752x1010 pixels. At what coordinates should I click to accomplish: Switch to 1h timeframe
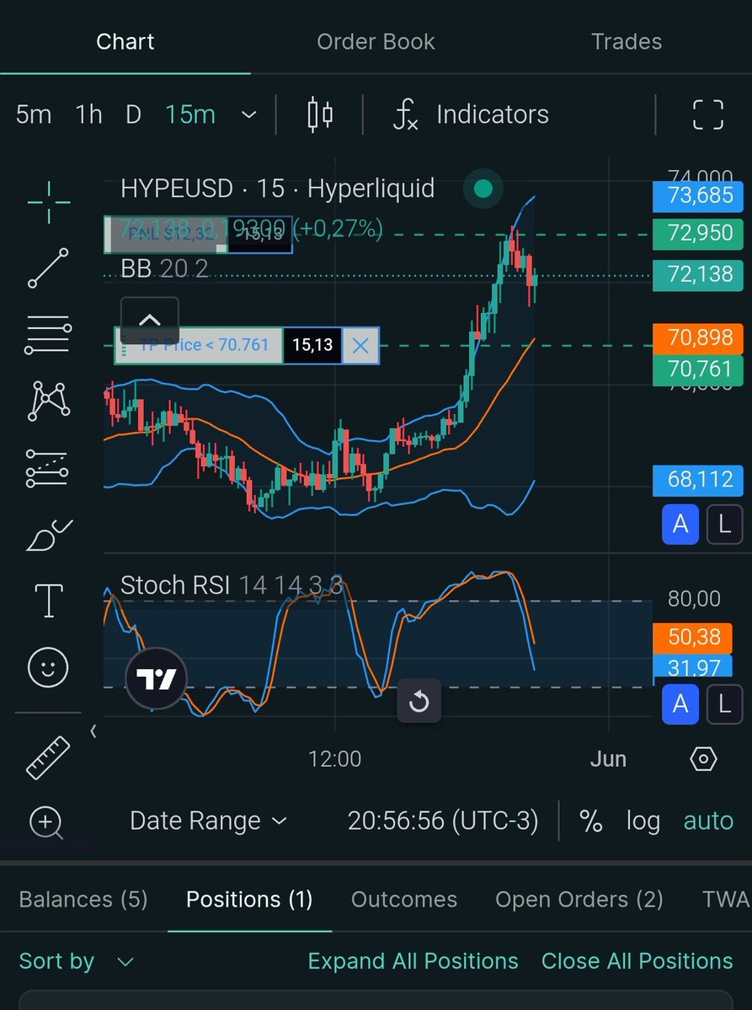click(x=88, y=114)
